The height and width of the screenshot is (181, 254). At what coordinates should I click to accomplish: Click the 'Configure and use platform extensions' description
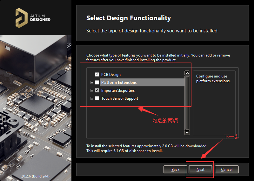tap(213, 78)
